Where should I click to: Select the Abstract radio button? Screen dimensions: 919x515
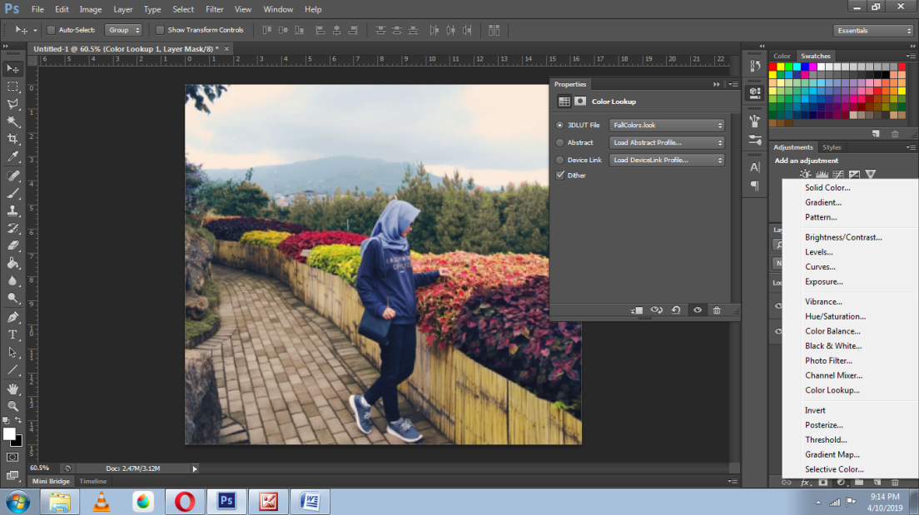point(559,142)
